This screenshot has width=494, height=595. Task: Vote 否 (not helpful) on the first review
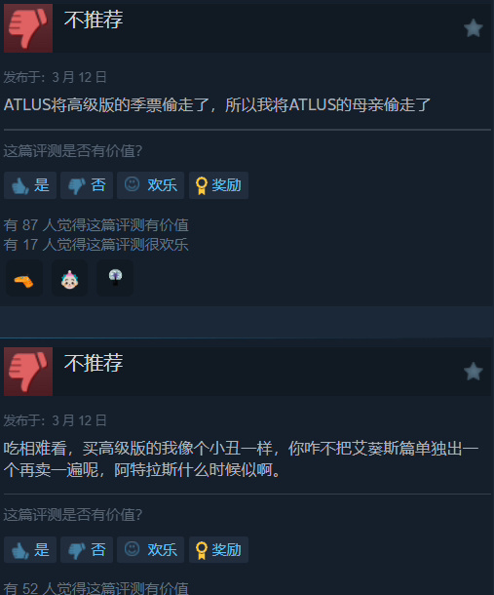click(87, 185)
